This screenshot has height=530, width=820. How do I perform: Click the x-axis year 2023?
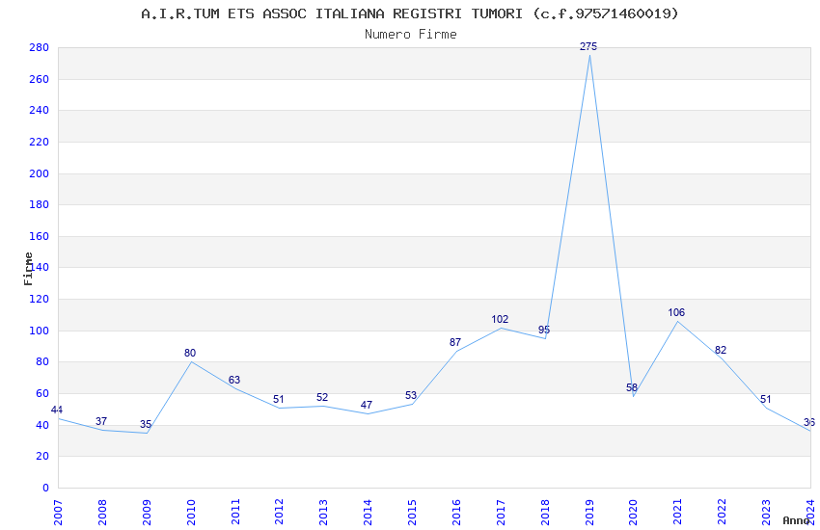coord(767,513)
